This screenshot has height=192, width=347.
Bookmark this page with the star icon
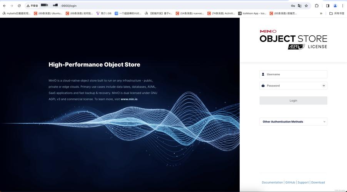point(306,6)
